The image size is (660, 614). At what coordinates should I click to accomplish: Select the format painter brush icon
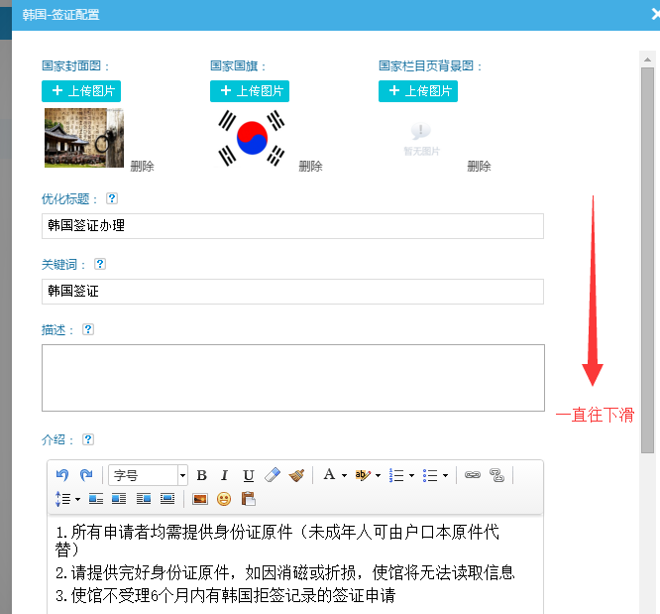(x=296, y=476)
